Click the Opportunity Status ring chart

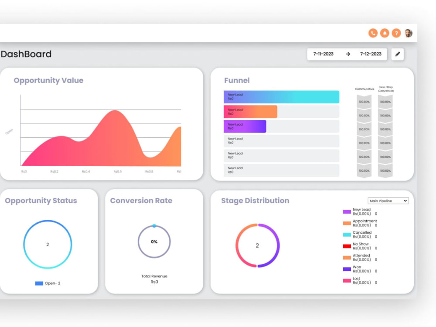click(48, 245)
